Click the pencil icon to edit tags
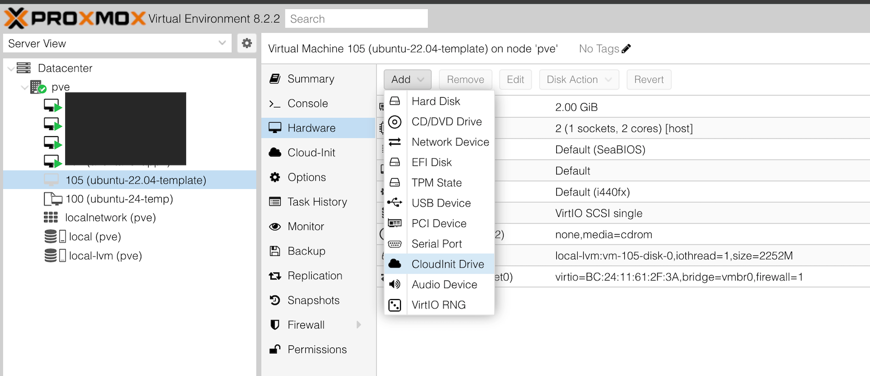Screen dimensions: 870x376 click(626, 48)
